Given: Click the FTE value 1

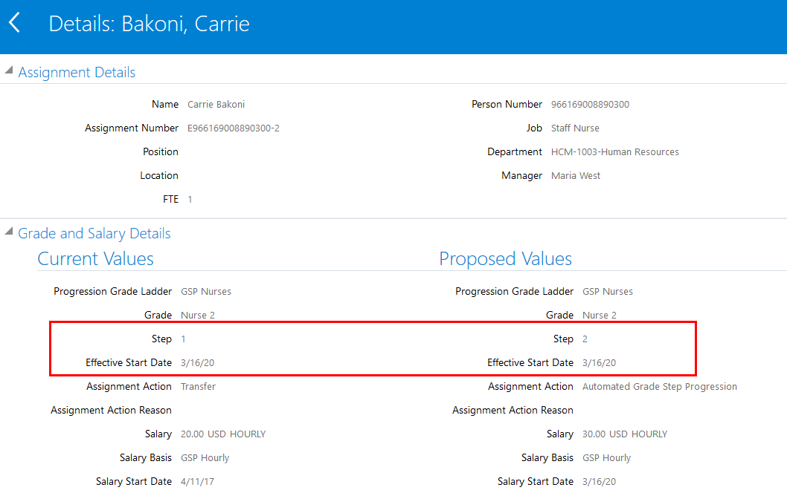Looking at the screenshot, I should click(x=190, y=199).
